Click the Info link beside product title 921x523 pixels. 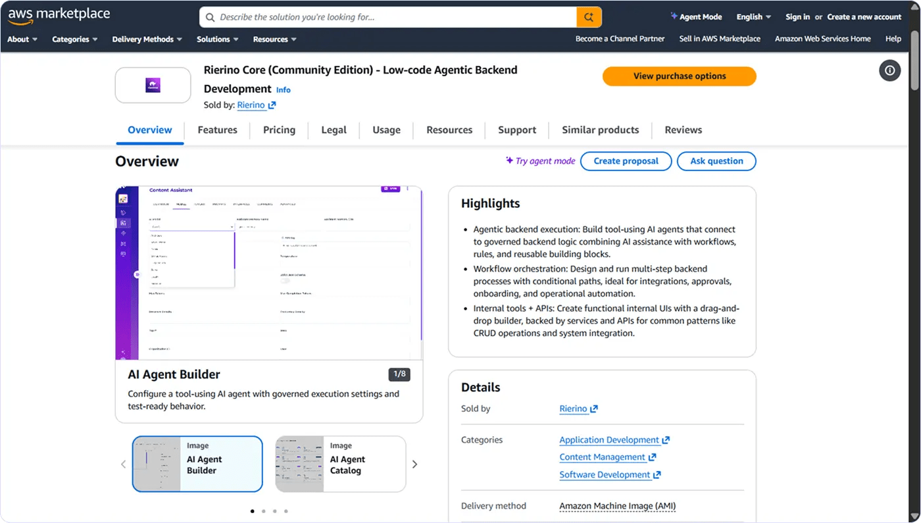[283, 90]
